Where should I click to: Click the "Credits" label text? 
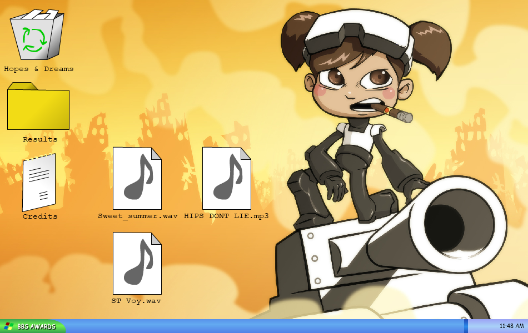tap(40, 216)
